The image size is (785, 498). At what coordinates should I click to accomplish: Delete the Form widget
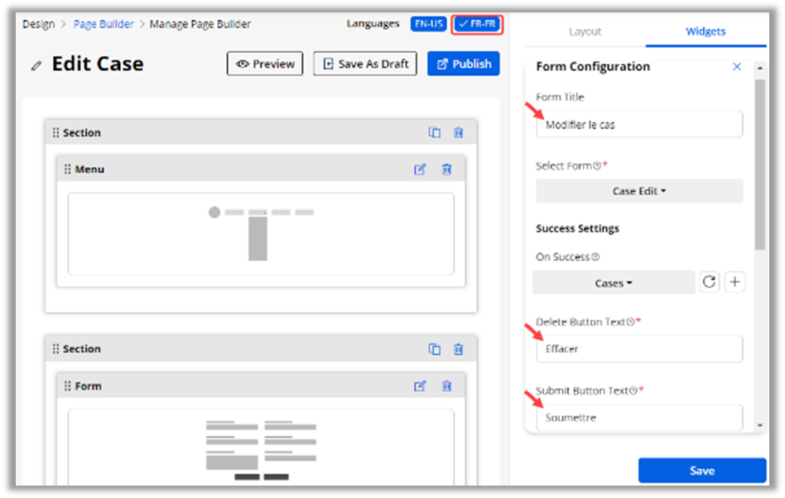click(446, 385)
